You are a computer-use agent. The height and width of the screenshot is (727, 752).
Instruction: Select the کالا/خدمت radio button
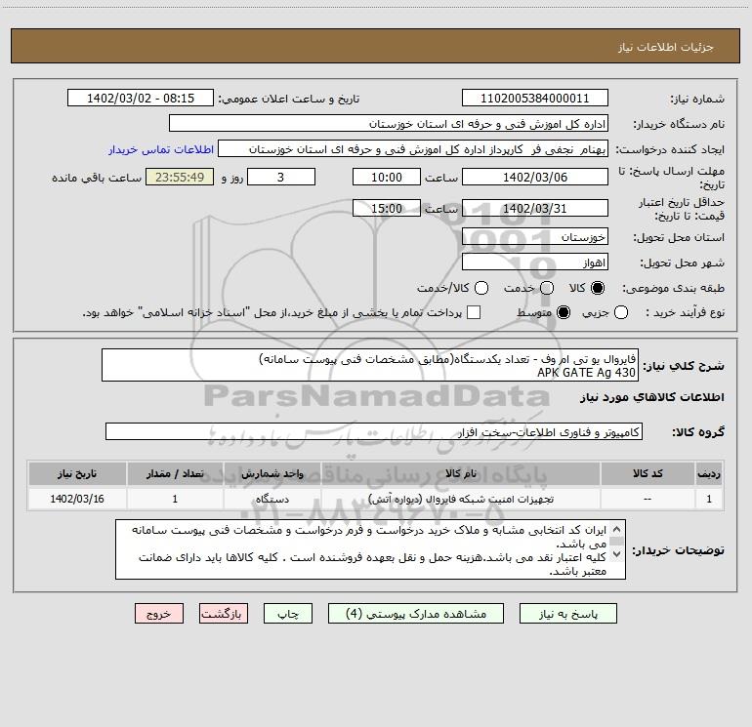coord(481,288)
